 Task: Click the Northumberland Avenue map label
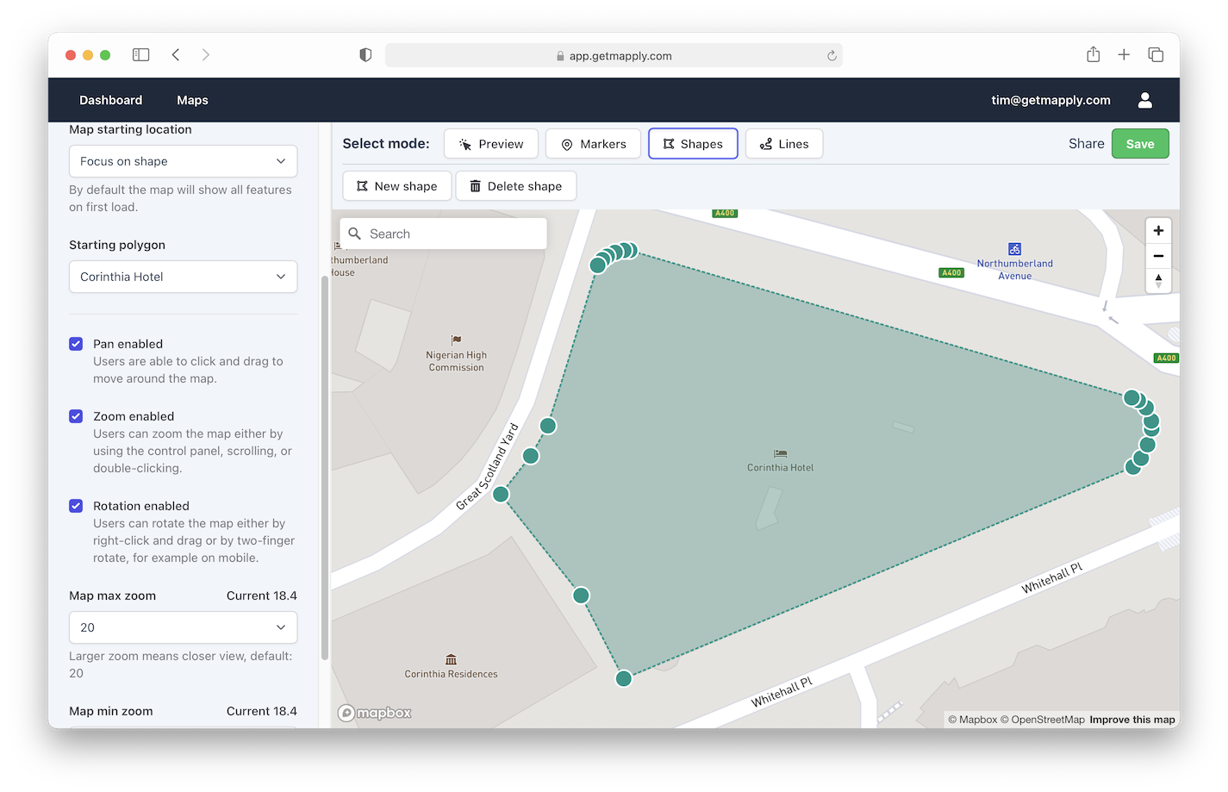click(x=1014, y=270)
